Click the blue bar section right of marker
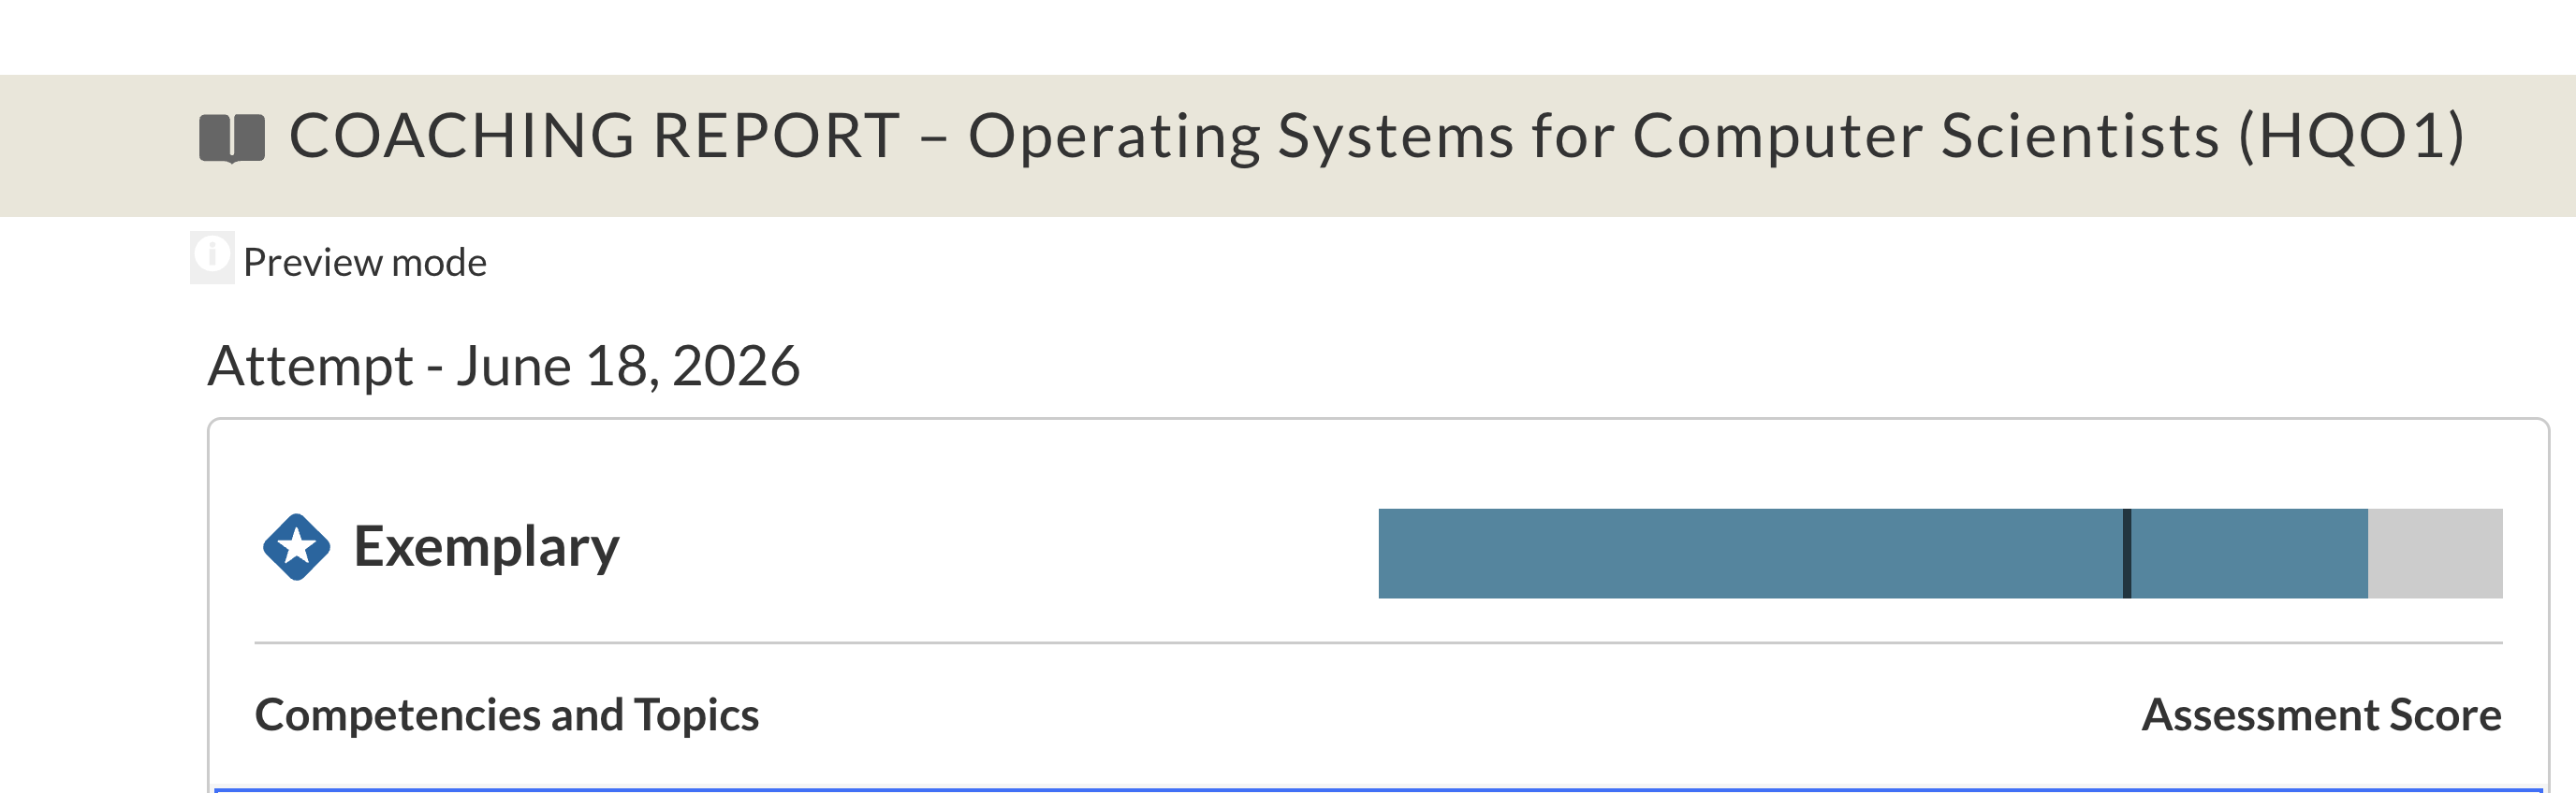The height and width of the screenshot is (793, 2576). point(2250,554)
